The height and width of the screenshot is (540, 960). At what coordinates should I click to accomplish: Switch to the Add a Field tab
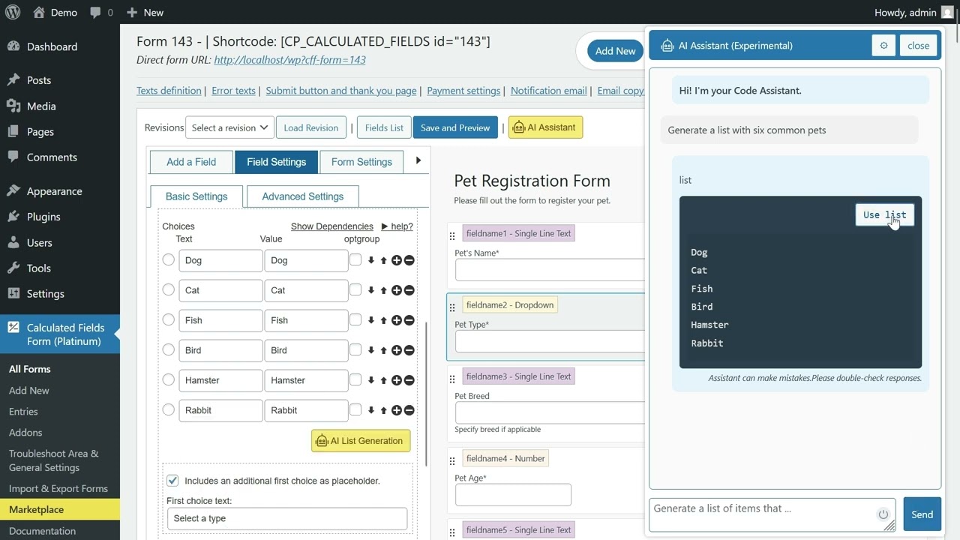(x=191, y=162)
